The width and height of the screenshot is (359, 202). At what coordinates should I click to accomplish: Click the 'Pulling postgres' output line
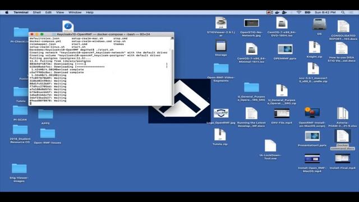point(60,58)
